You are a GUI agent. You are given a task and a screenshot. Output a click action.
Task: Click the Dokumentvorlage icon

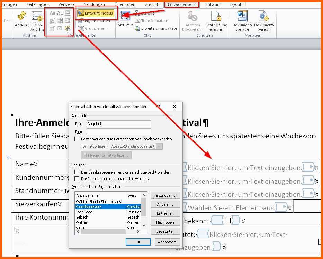click(242, 17)
